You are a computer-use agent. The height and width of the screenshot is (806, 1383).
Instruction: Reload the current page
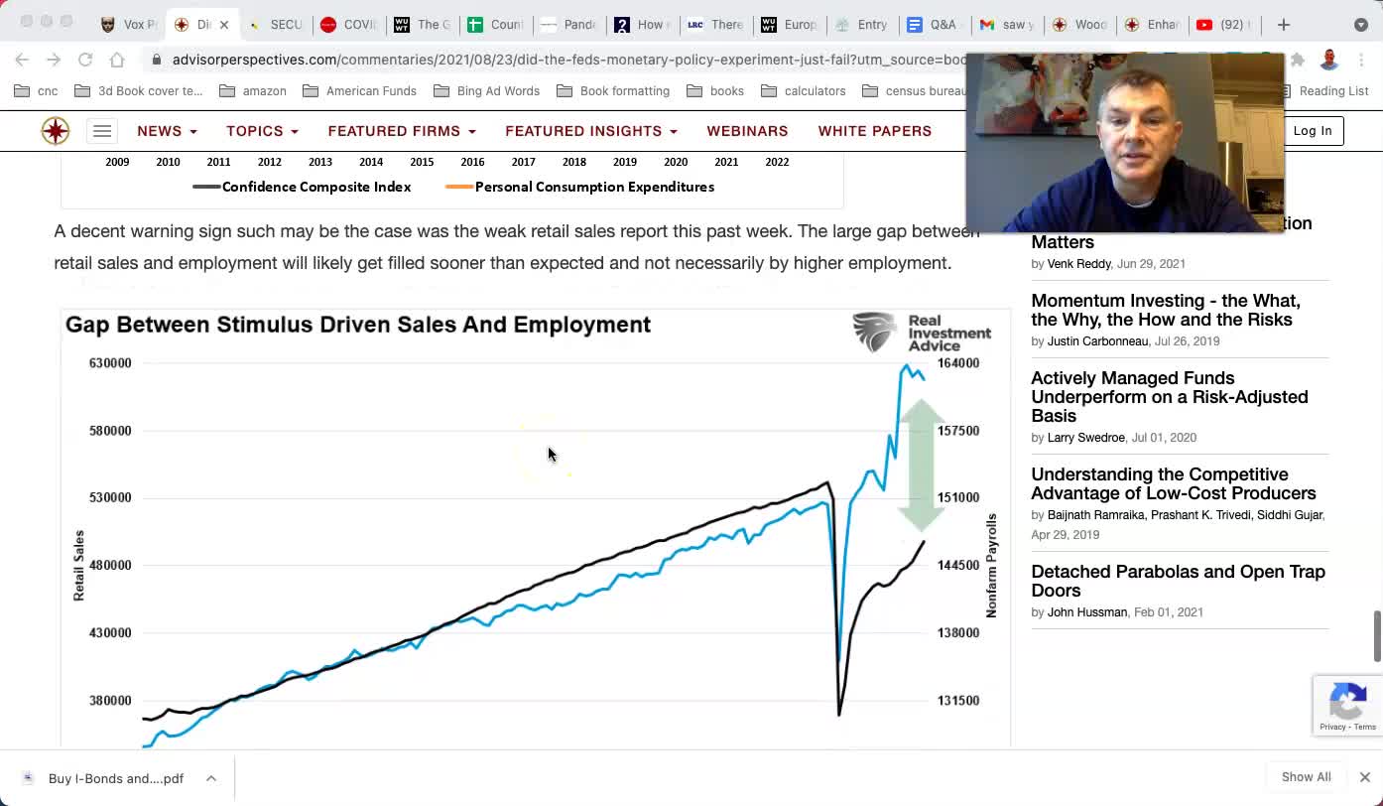(85, 60)
